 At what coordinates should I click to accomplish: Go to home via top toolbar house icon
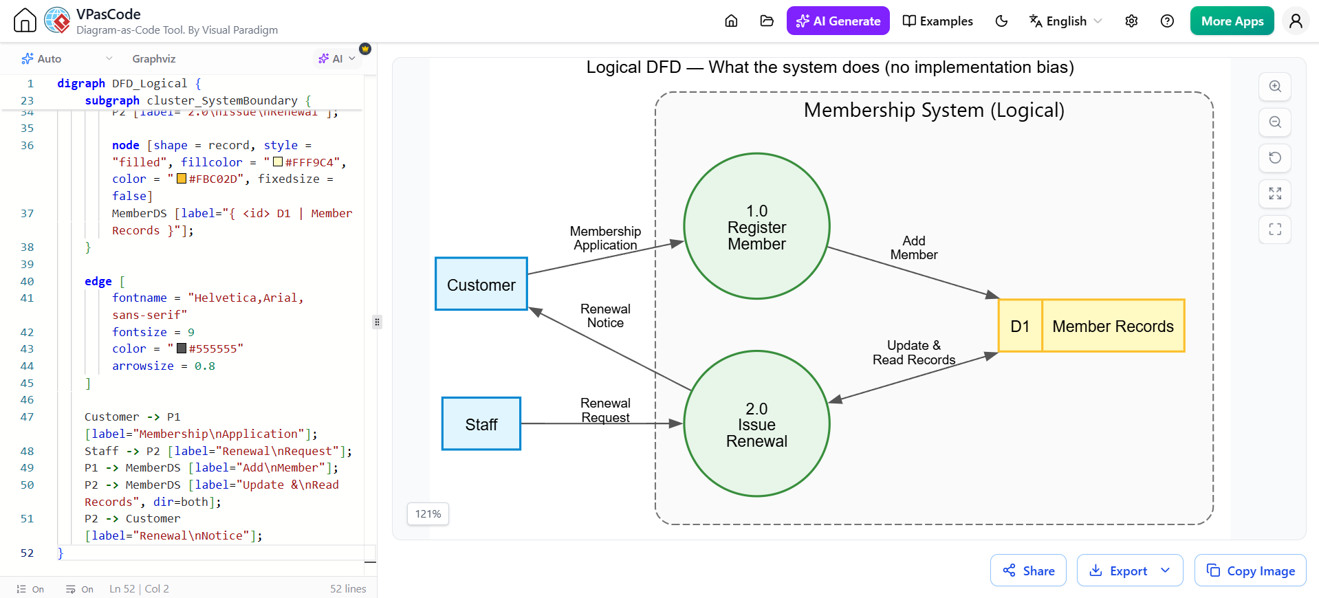731,21
